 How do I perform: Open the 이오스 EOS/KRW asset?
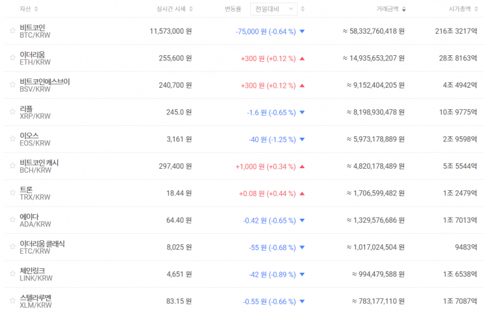pos(35,139)
